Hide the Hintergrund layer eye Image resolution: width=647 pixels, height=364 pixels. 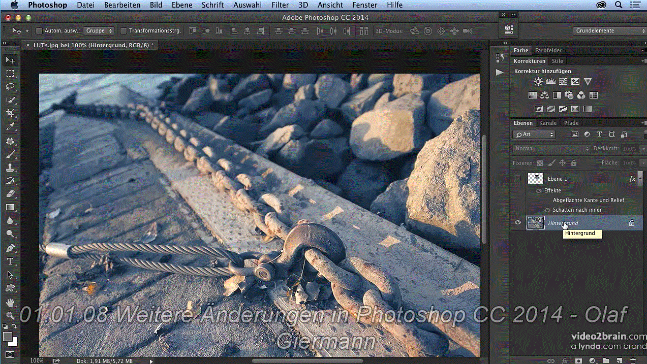point(518,222)
